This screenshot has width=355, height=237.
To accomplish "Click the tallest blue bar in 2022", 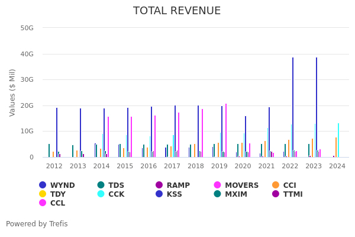I will pyautogui.click(x=292, y=107).
